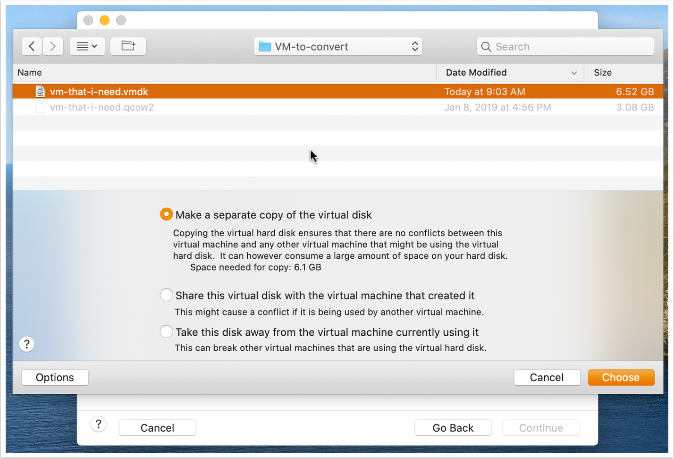Select Share this virtual disk option
Viewport: 674px width, 459px height.
(166, 295)
